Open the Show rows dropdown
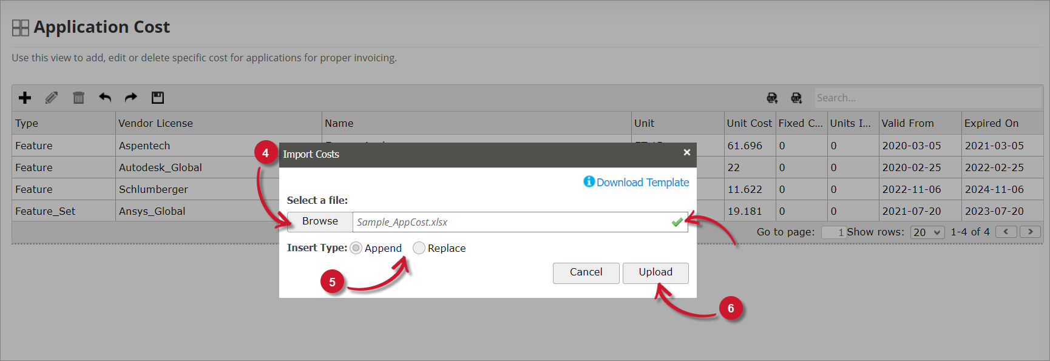 coord(927,232)
